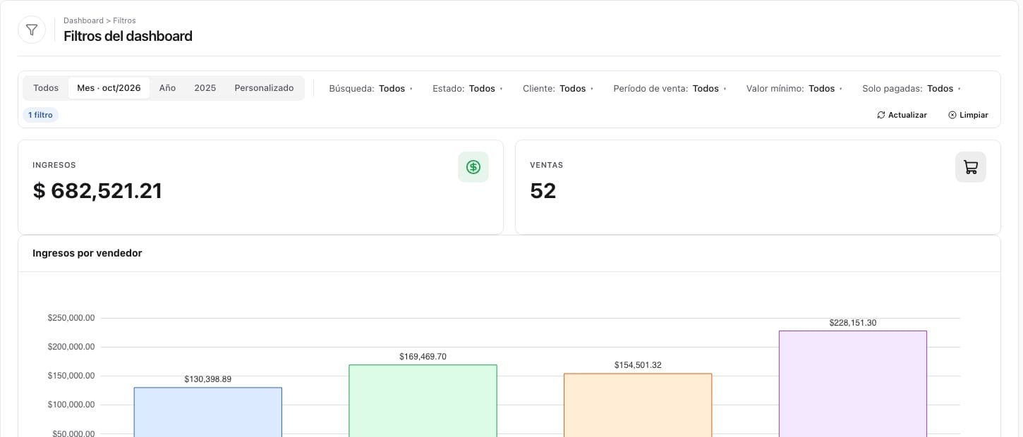
Task: Click the Actualizar button
Action: click(902, 115)
